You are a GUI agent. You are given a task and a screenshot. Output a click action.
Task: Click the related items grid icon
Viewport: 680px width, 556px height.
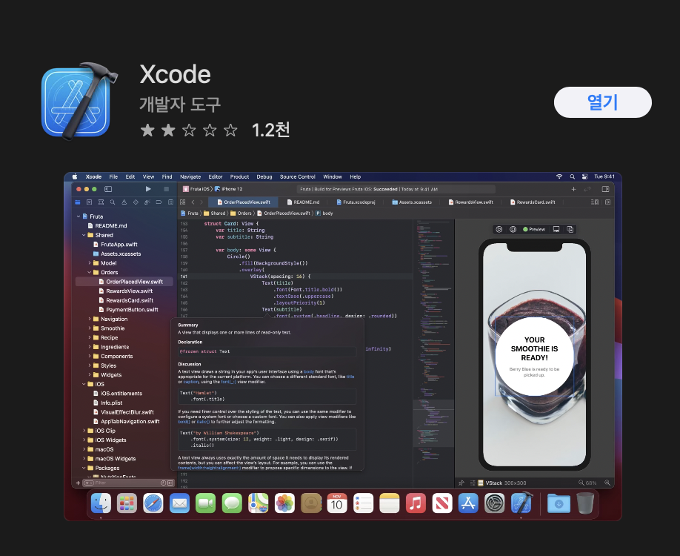[182, 202]
